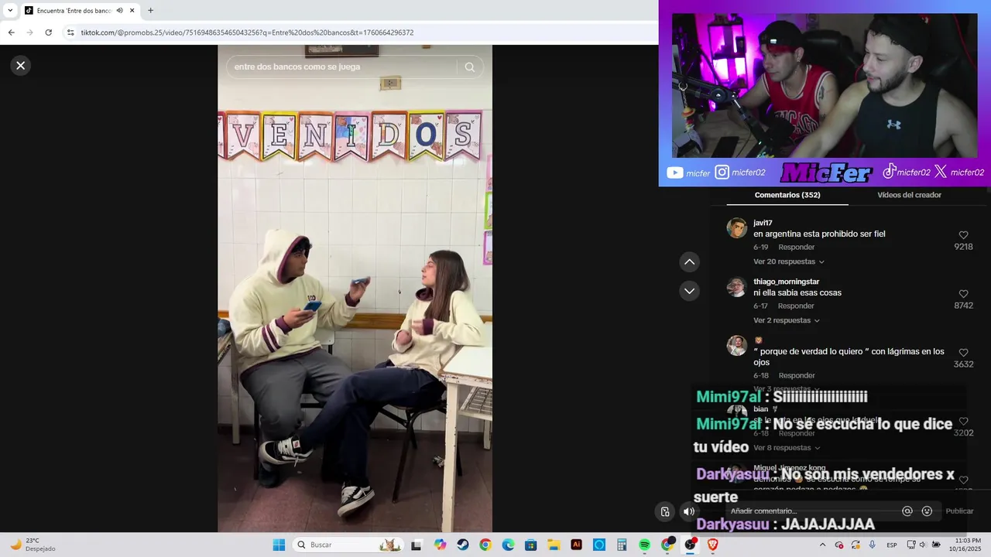991x557 pixels.
Task: Click the search magnifier in the video overlay
Action: (x=469, y=67)
